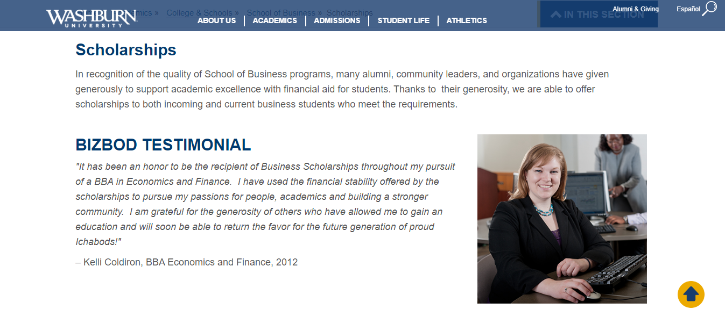Click the Scholarships page heading

point(126,49)
